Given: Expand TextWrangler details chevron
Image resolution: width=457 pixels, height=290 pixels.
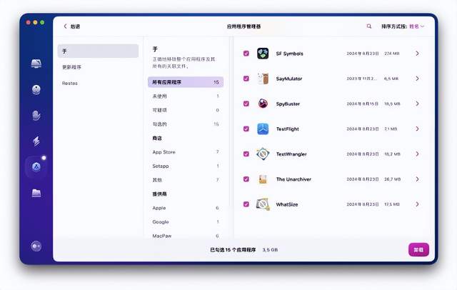Looking at the screenshot, I should click(417, 154).
